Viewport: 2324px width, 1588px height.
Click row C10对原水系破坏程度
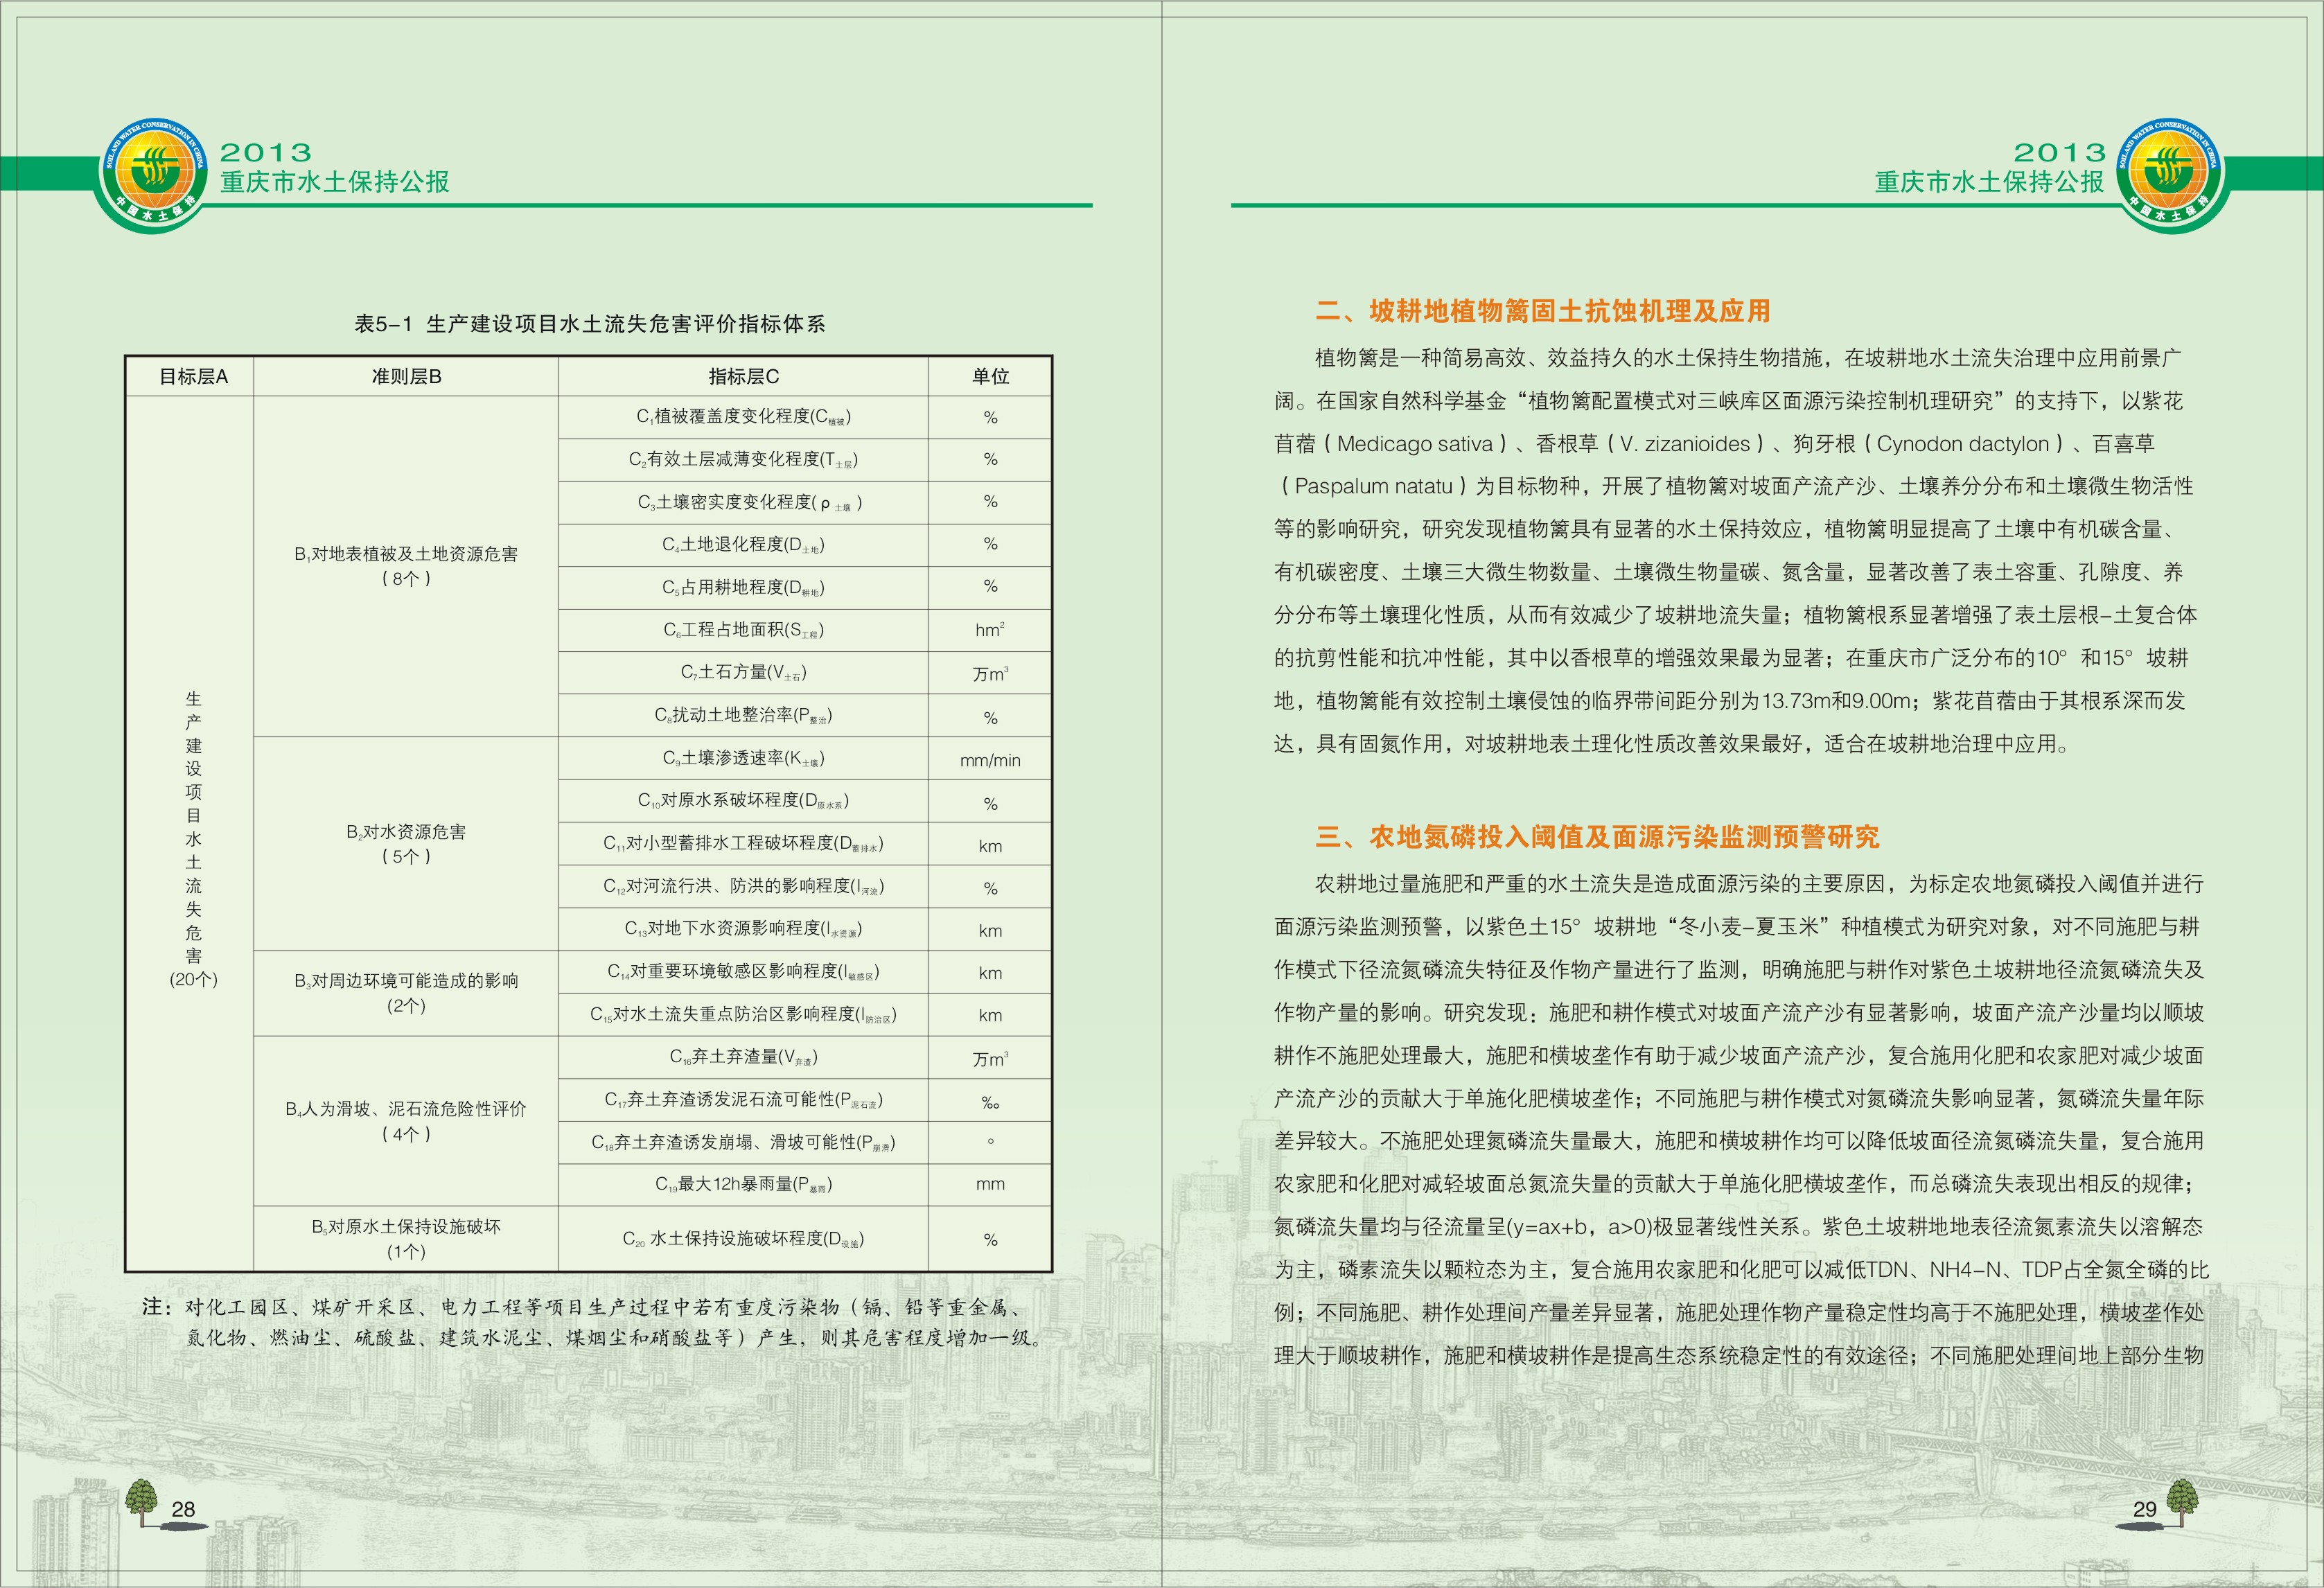pos(743,801)
